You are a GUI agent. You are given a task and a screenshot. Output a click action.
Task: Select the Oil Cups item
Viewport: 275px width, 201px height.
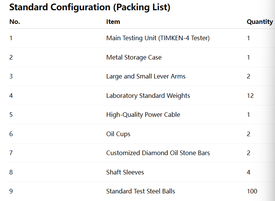118,134
